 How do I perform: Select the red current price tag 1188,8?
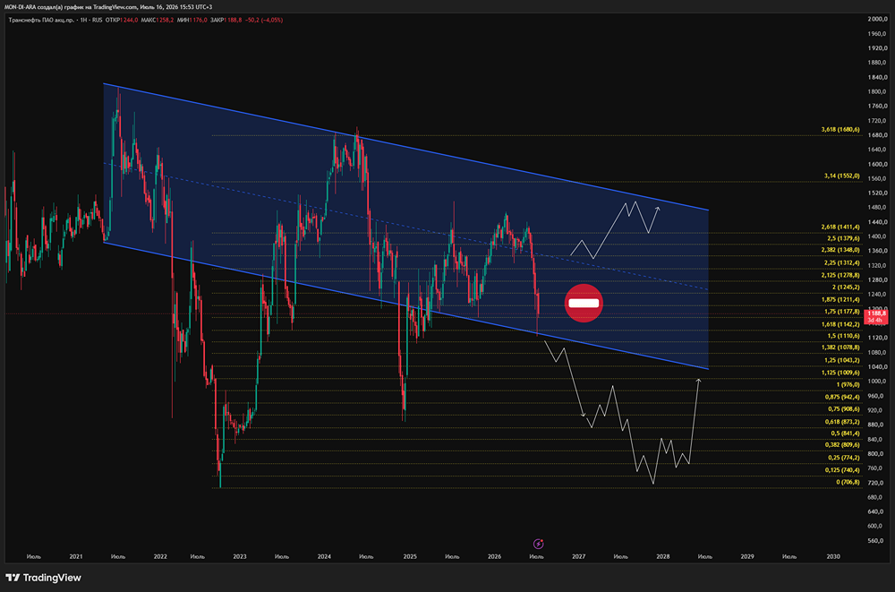point(875,316)
